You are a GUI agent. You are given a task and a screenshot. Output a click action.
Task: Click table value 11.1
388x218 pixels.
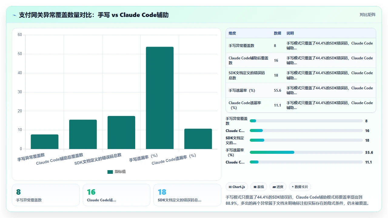coord(277,105)
